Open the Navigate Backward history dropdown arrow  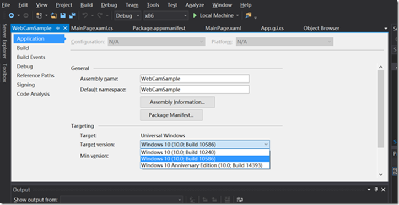19,16
